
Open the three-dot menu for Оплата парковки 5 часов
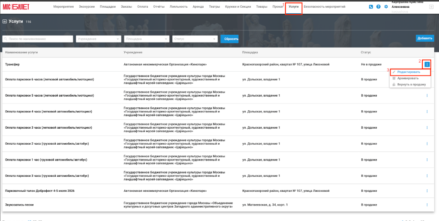tap(427, 96)
